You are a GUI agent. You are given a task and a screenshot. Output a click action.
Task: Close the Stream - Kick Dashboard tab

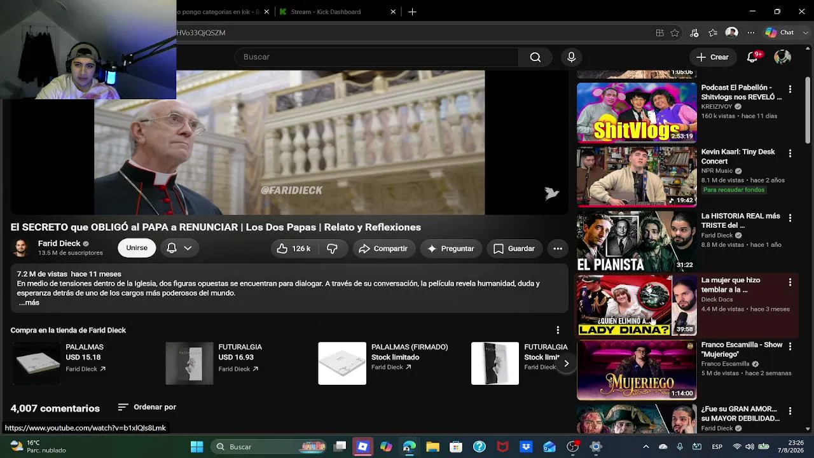393,11
